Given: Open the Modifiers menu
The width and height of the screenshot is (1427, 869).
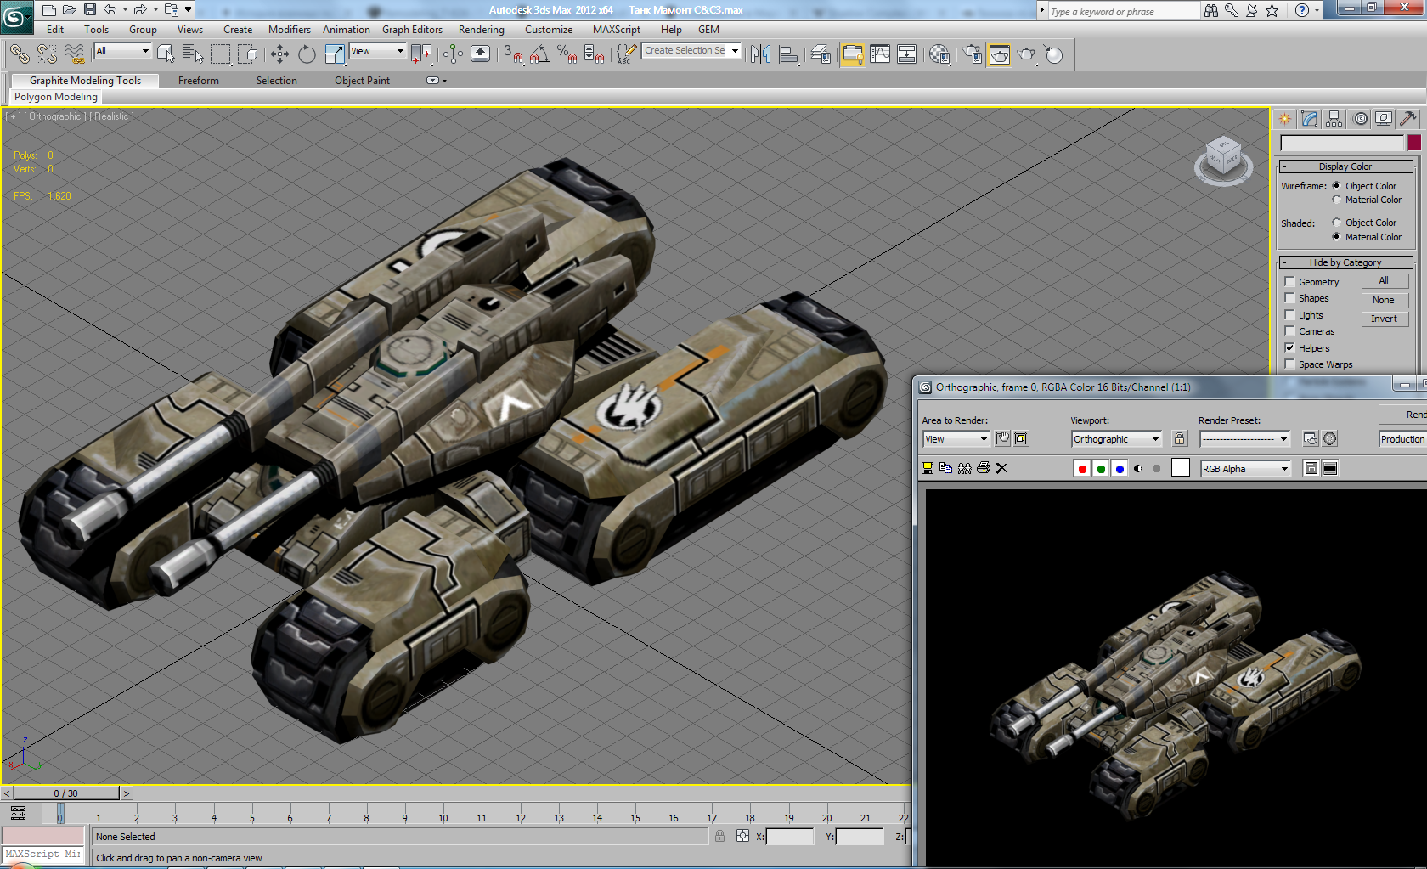Looking at the screenshot, I should pos(290,30).
